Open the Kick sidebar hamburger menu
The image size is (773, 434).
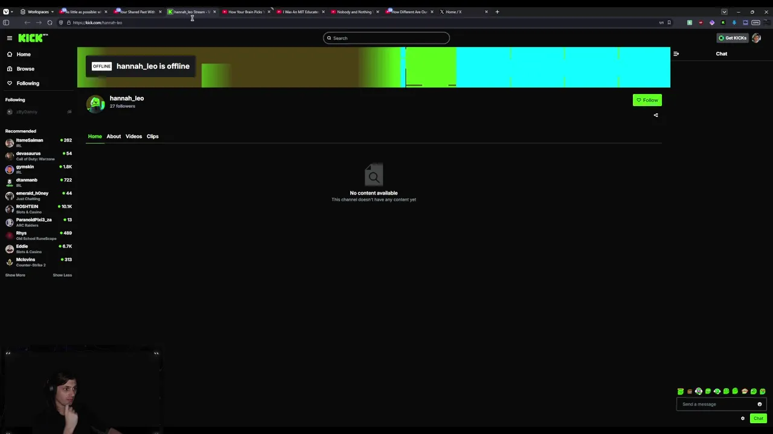(10, 38)
